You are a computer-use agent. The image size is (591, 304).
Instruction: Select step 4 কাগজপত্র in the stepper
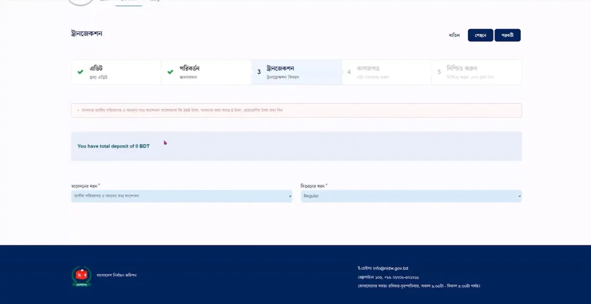coord(386,72)
